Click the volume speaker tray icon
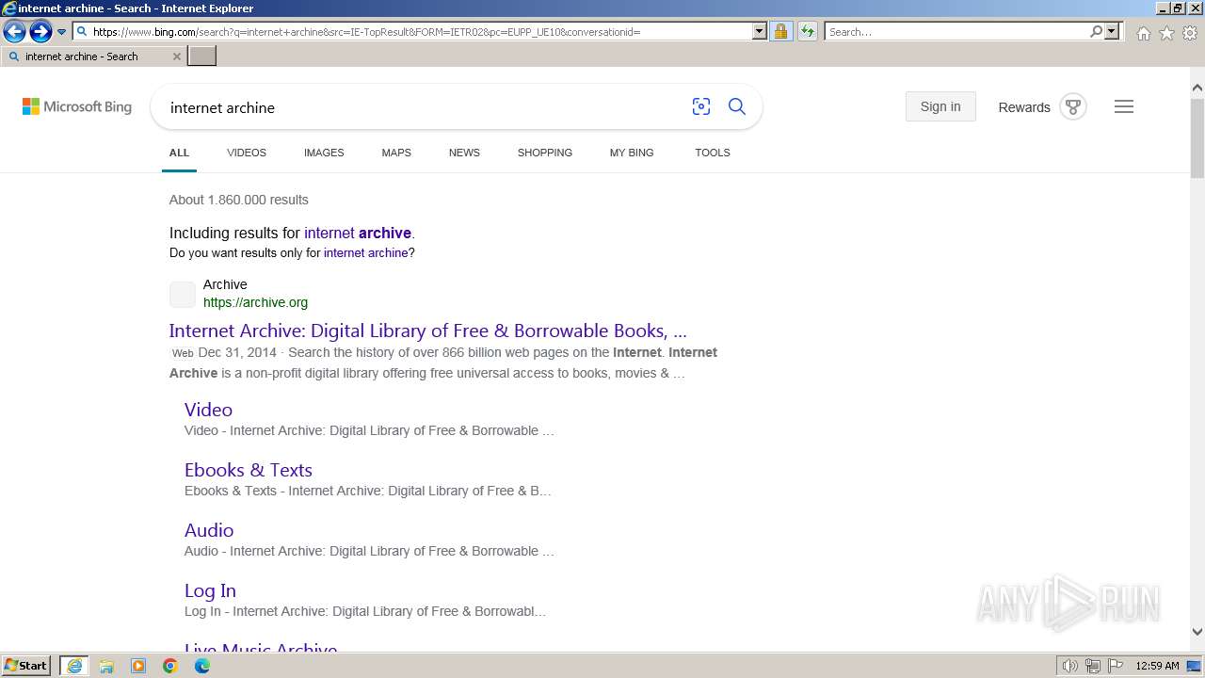 [1070, 666]
